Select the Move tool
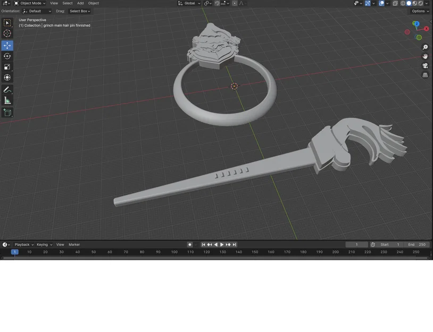The height and width of the screenshot is (332, 433). point(7,46)
